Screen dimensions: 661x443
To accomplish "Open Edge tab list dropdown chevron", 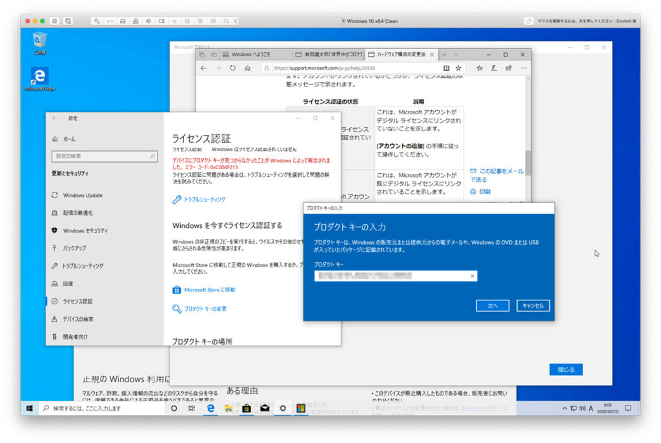I will click(x=456, y=55).
